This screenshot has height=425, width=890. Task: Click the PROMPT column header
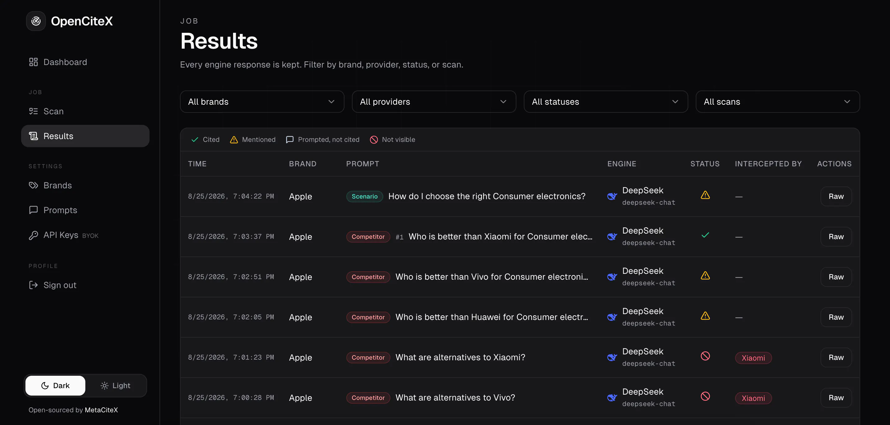[x=363, y=164]
